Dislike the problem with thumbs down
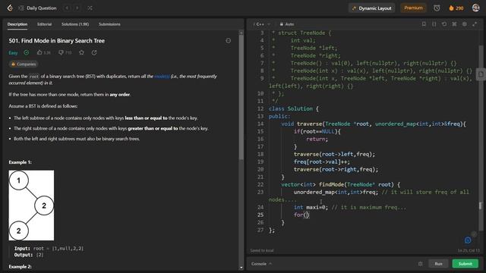The width and height of the screenshot is (486, 273). (65, 52)
